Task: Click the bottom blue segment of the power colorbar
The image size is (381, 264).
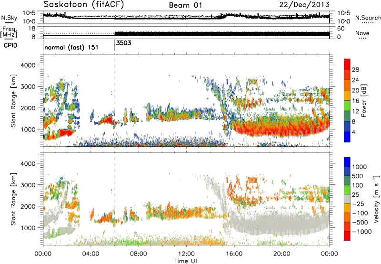Action: (347, 137)
